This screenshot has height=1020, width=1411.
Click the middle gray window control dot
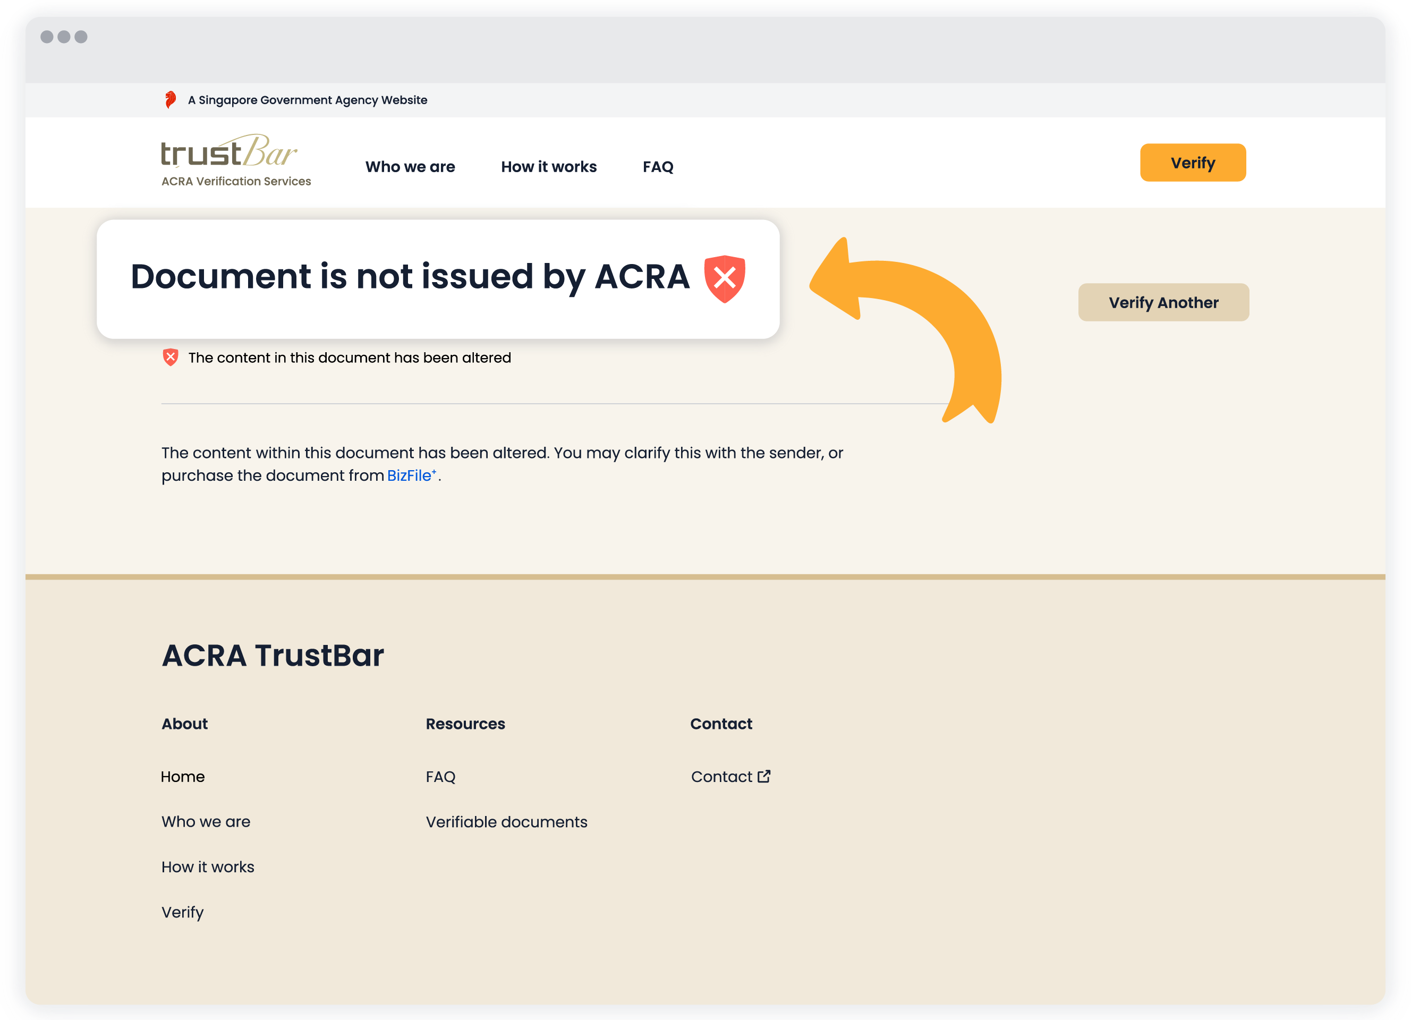coord(65,37)
